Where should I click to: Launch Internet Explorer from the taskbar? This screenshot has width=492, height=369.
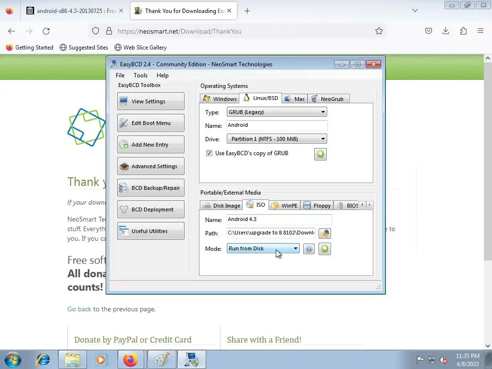43,360
